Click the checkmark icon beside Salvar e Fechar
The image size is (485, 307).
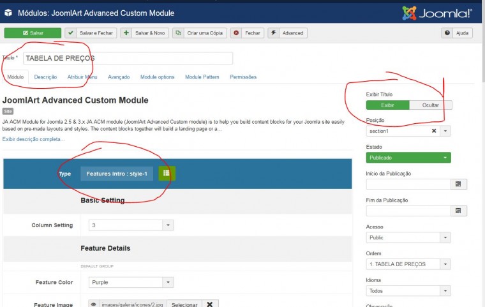(71, 33)
